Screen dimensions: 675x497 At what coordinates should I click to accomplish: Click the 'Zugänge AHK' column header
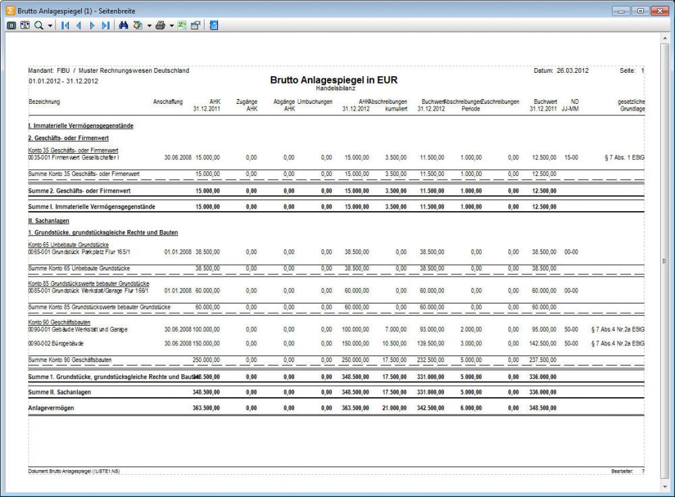point(246,105)
